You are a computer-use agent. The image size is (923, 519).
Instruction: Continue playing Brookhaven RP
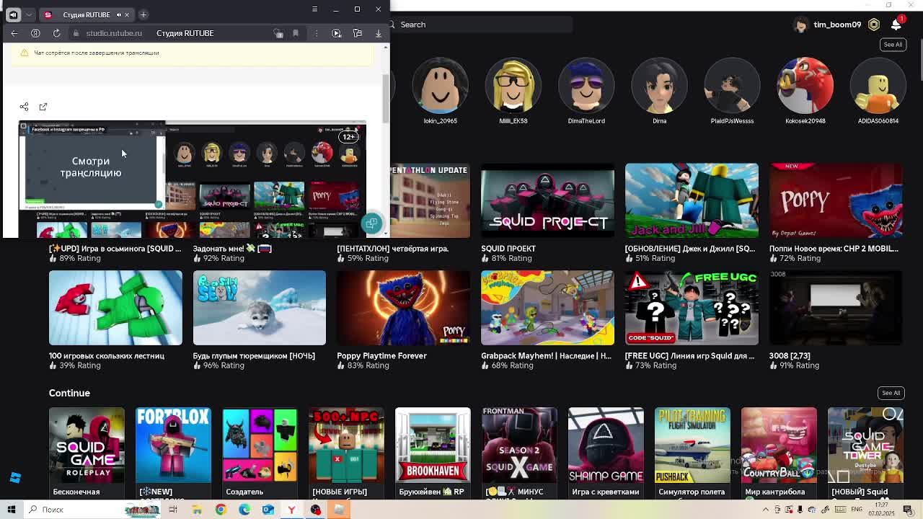(433, 445)
